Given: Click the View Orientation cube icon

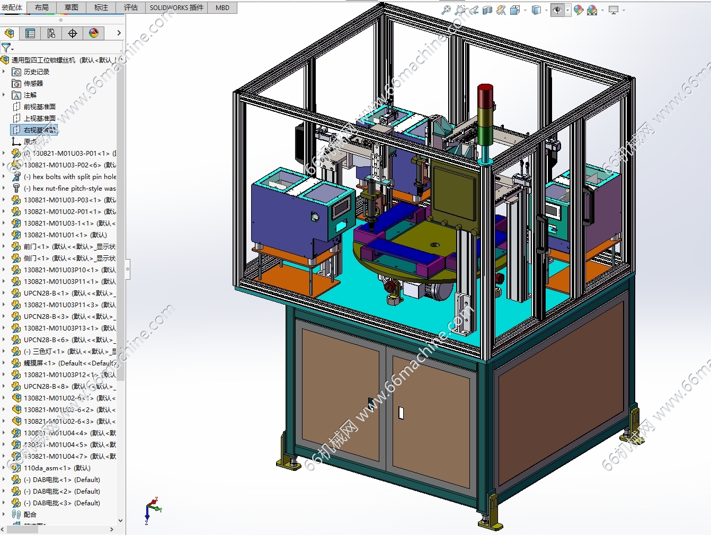Looking at the screenshot, I should [515, 10].
